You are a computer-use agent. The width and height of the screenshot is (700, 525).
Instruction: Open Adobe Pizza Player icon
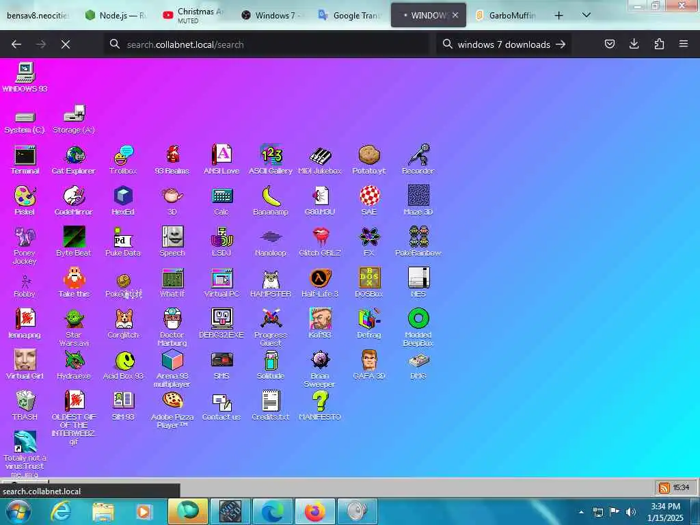172,409
